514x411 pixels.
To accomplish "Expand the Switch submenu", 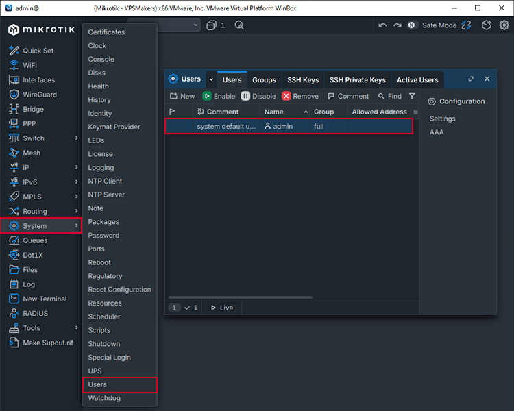I will click(76, 138).
